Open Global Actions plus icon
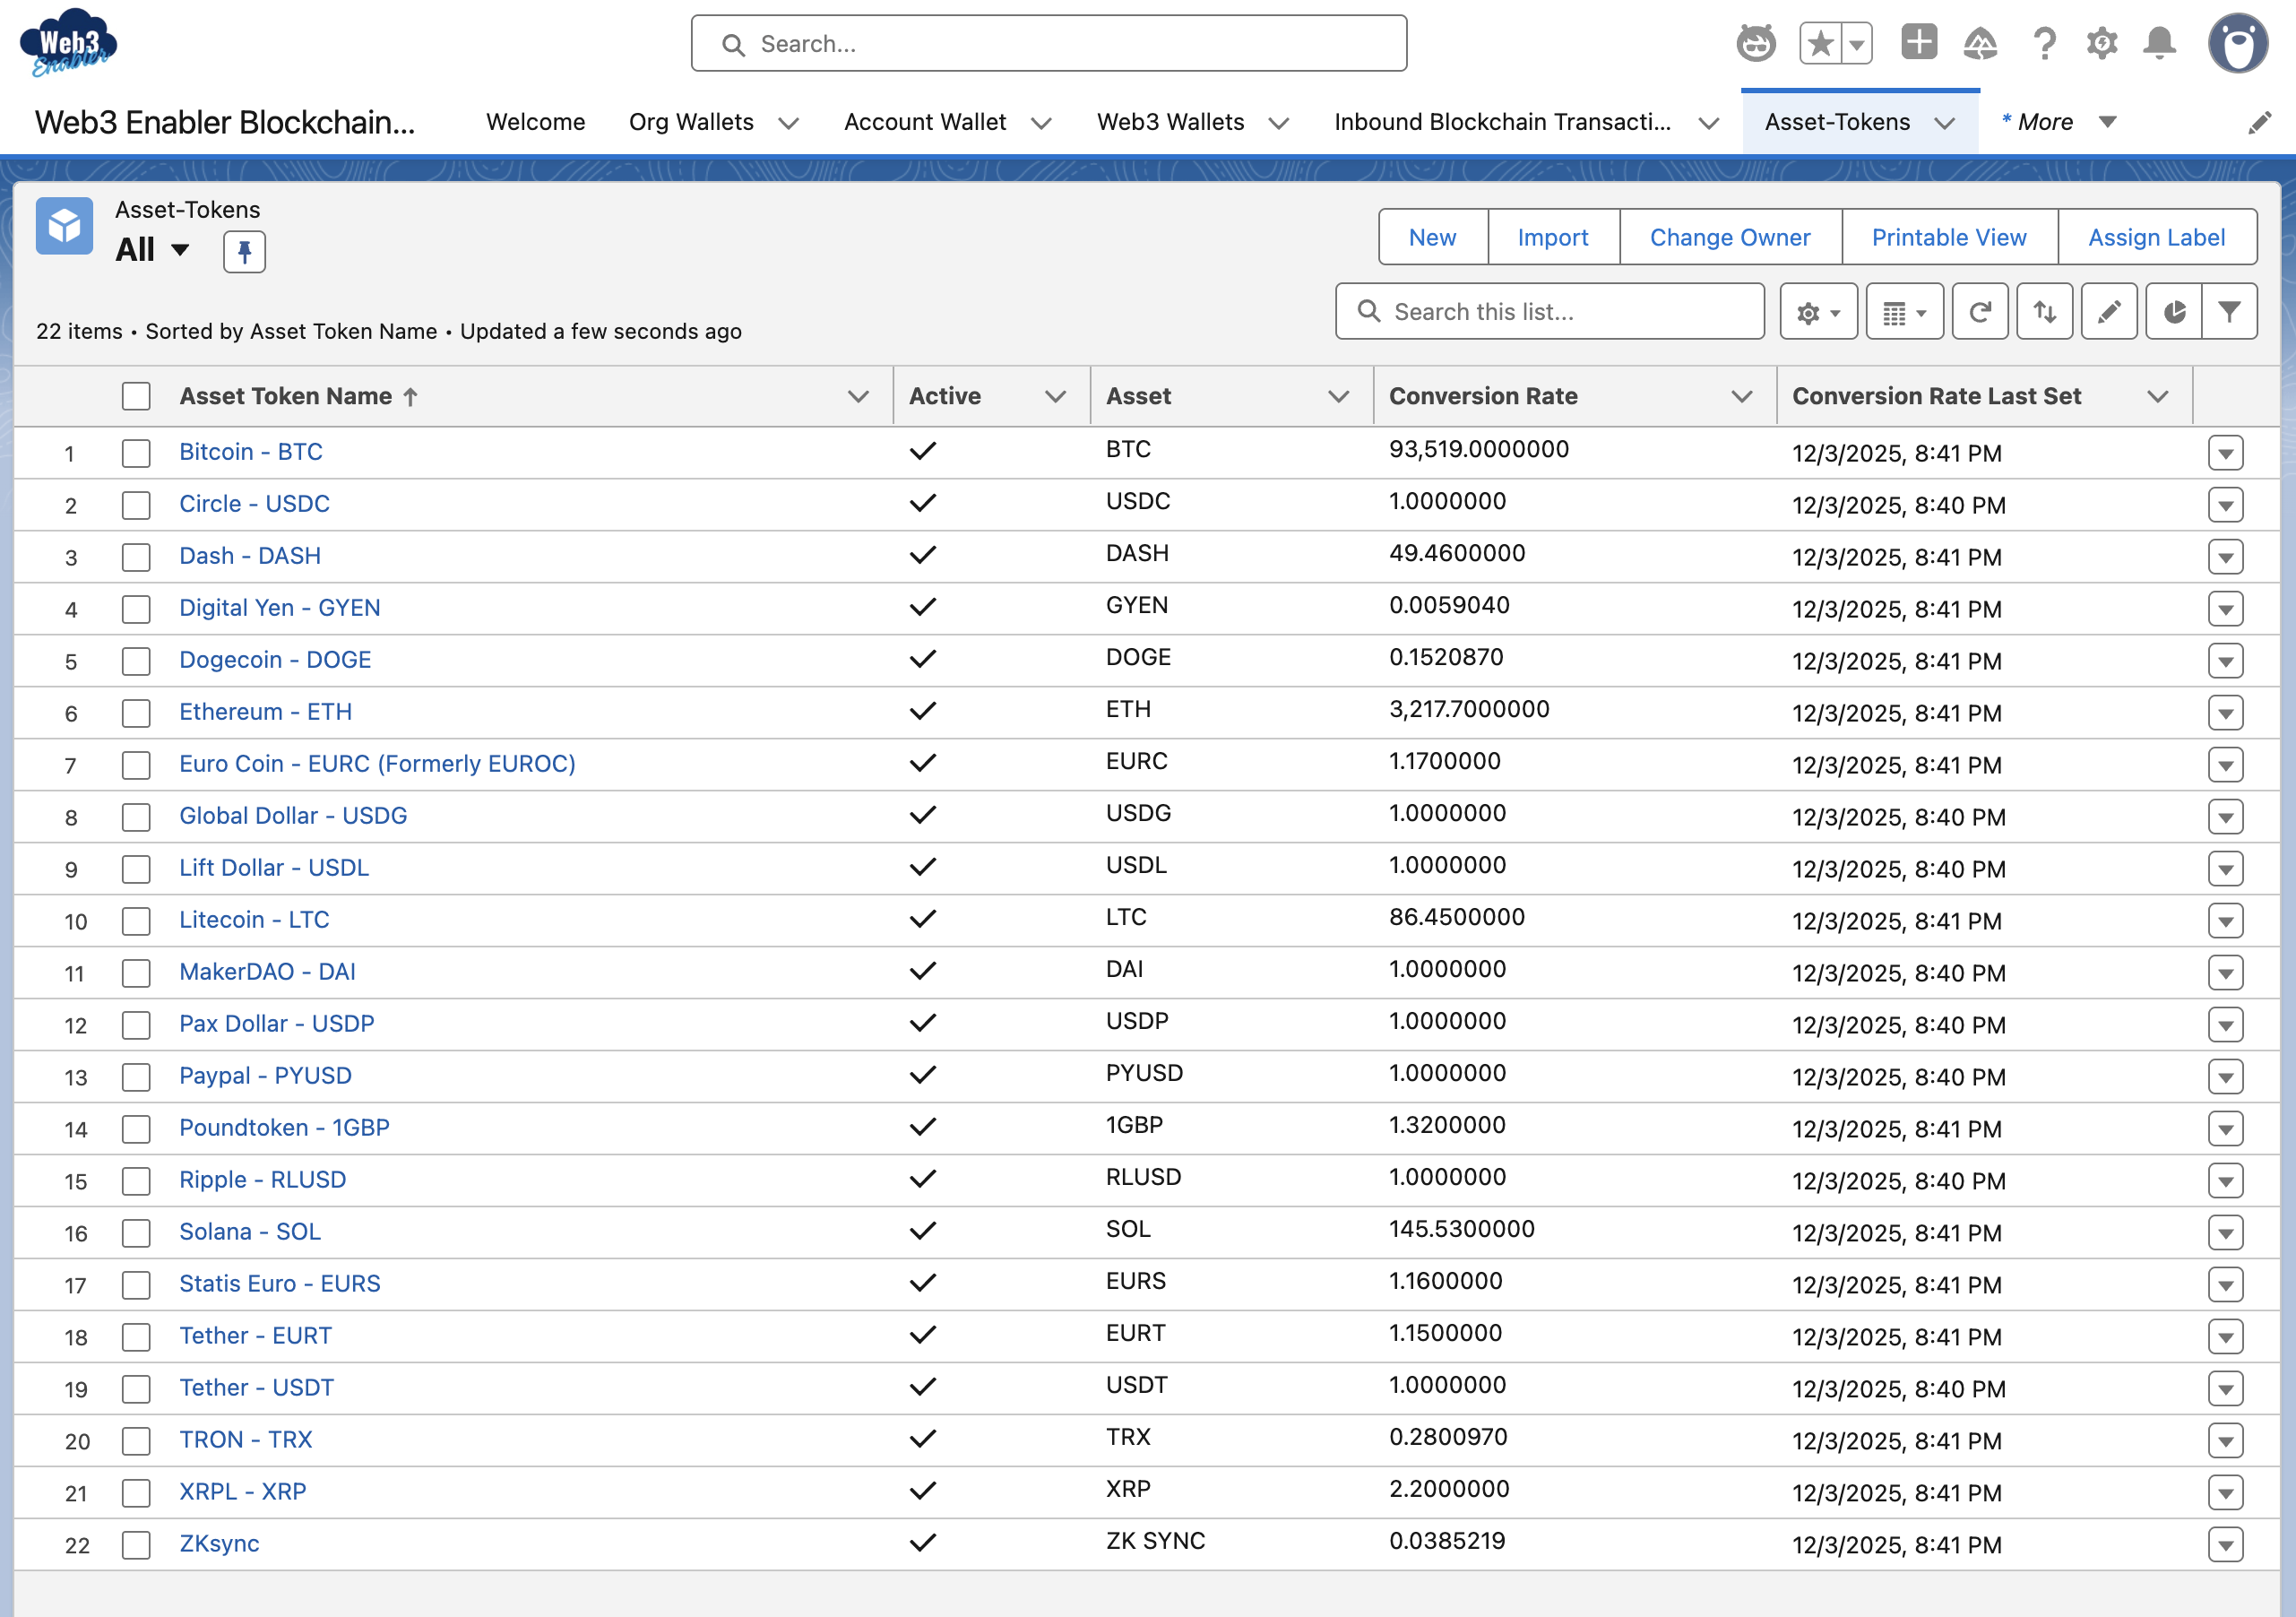 point(1919,43)
